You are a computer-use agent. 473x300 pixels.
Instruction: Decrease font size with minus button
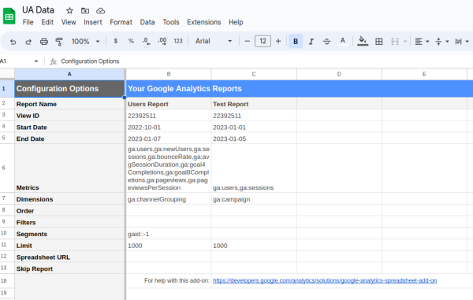point(248,41)
